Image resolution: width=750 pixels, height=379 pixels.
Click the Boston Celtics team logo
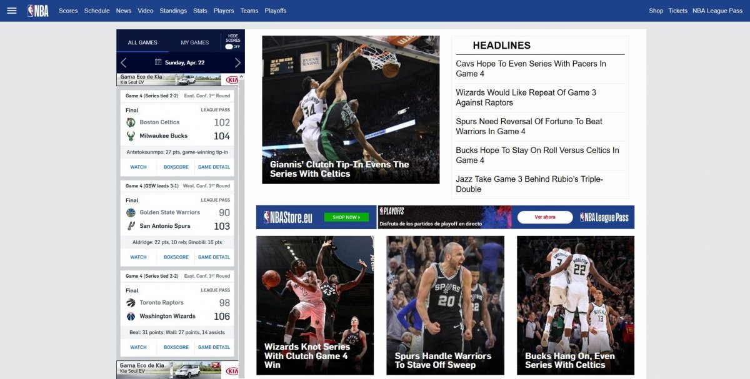point(131,122)
